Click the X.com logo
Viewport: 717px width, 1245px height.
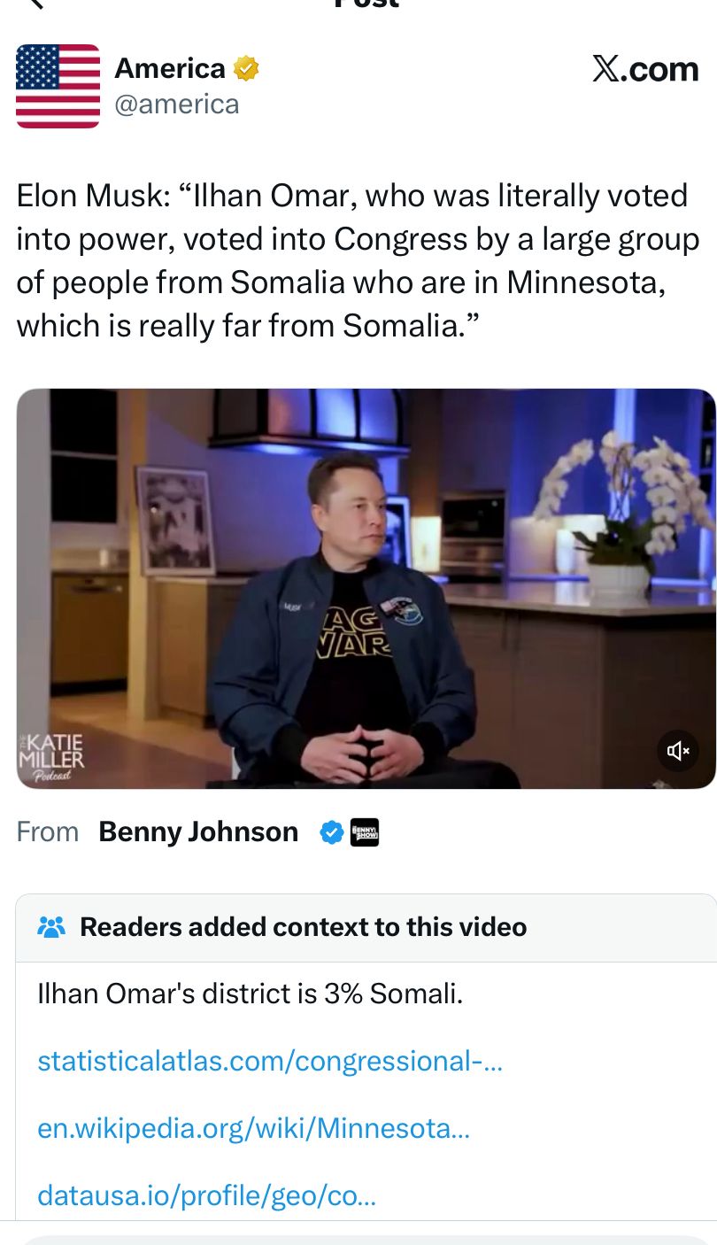645,69
